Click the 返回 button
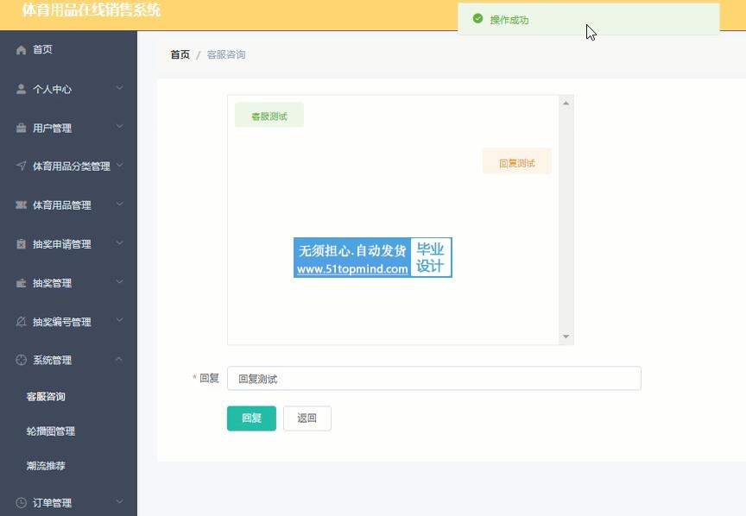Screen dimensions: 746x516 tap(307, 418)
